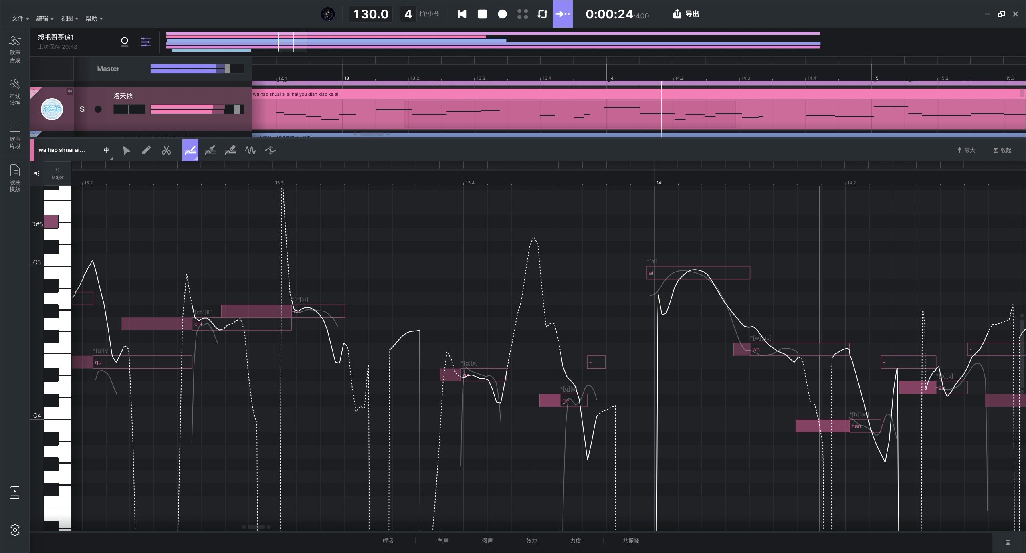Screen dimensions: 1026x553
Task: Select the pitch curve drawing tool
Action: point(190,150)
